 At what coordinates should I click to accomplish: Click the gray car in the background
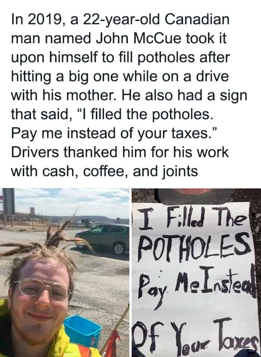click(102, 239)
